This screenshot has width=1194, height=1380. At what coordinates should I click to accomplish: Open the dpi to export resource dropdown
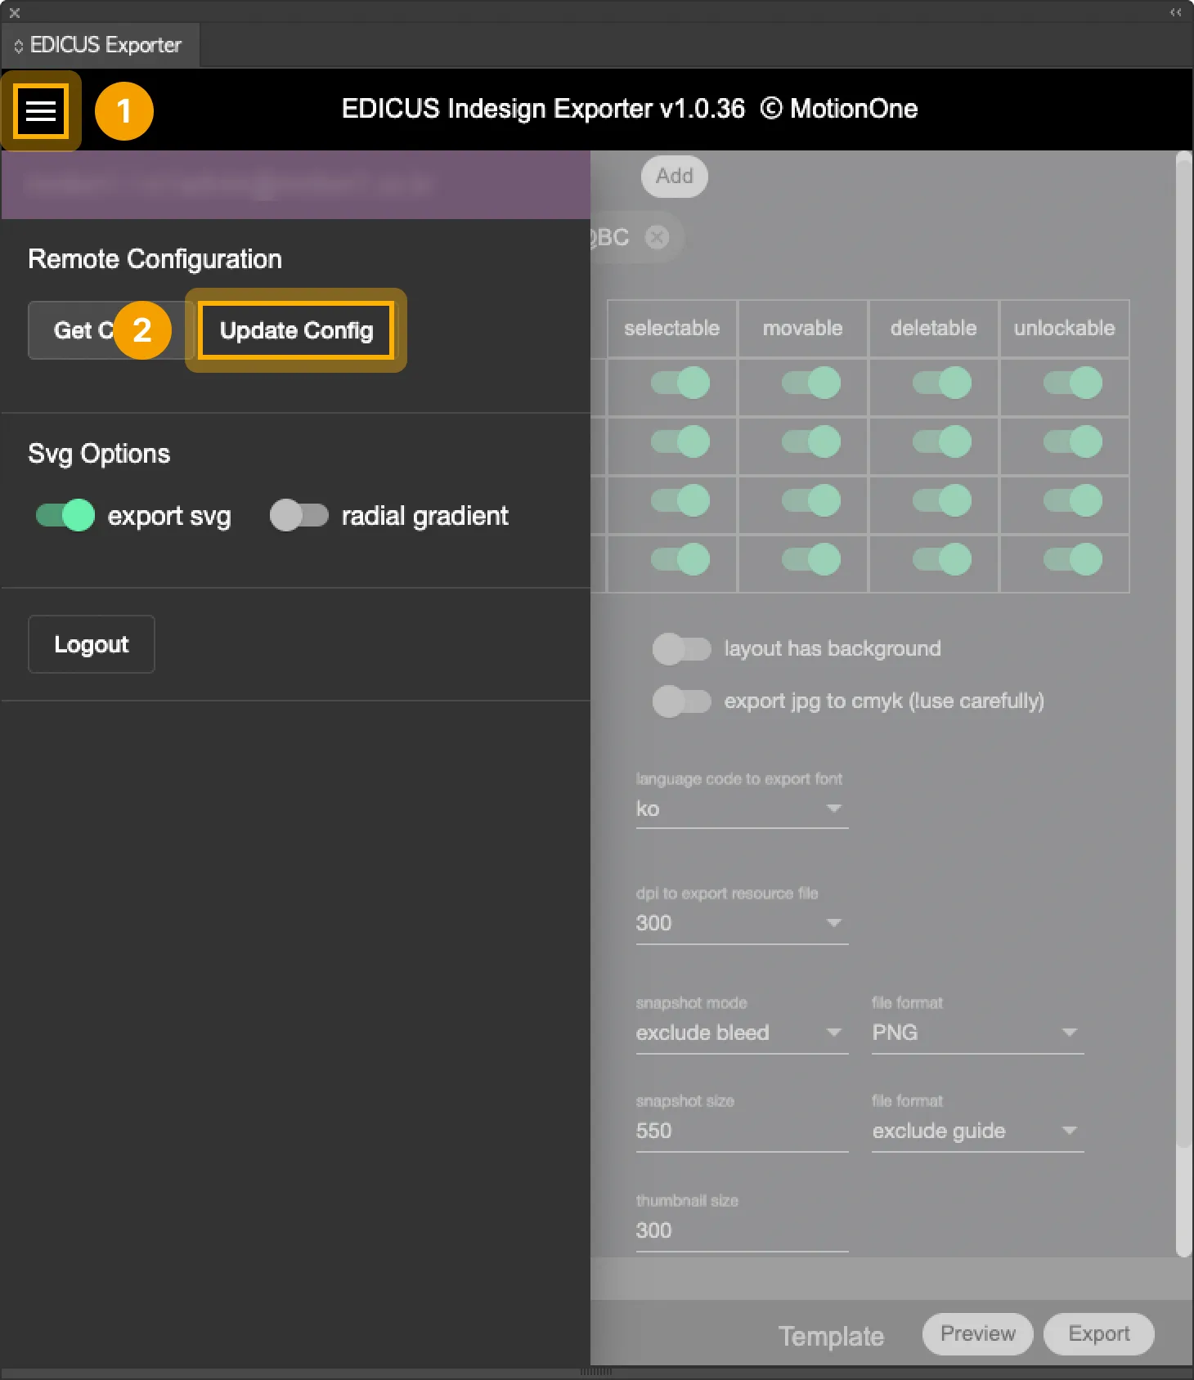742,923
